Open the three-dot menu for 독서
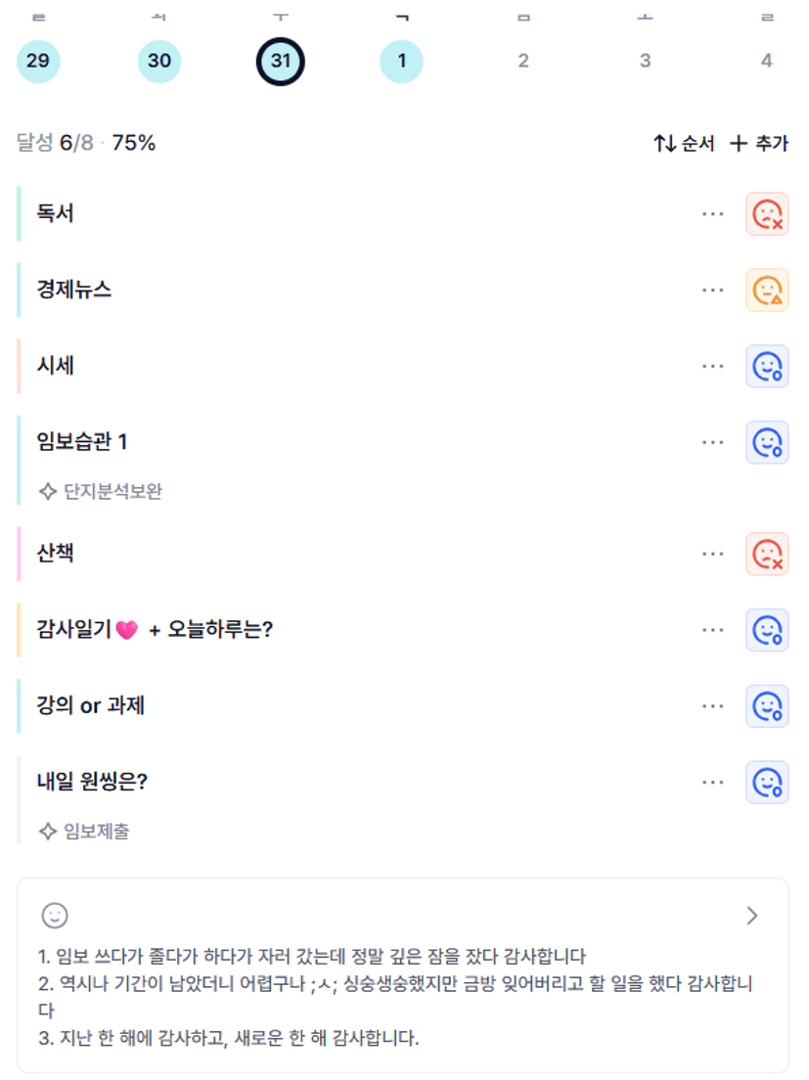 tap(713, 214)
